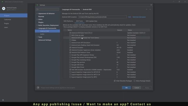This screenshot has width=188, height=106.
Task: Expand the Tools settings section
Action: click(37, 37)
